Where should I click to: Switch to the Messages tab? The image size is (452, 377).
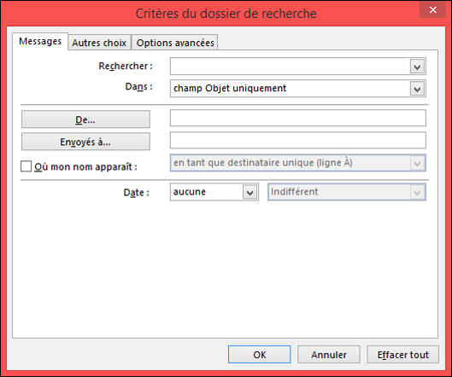(40, 42)
